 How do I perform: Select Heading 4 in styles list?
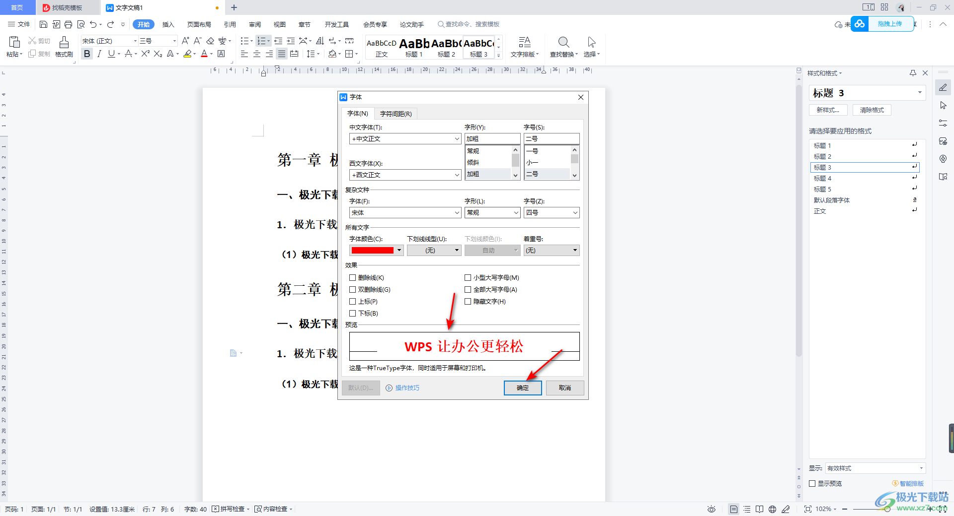(x=865, y=179)
